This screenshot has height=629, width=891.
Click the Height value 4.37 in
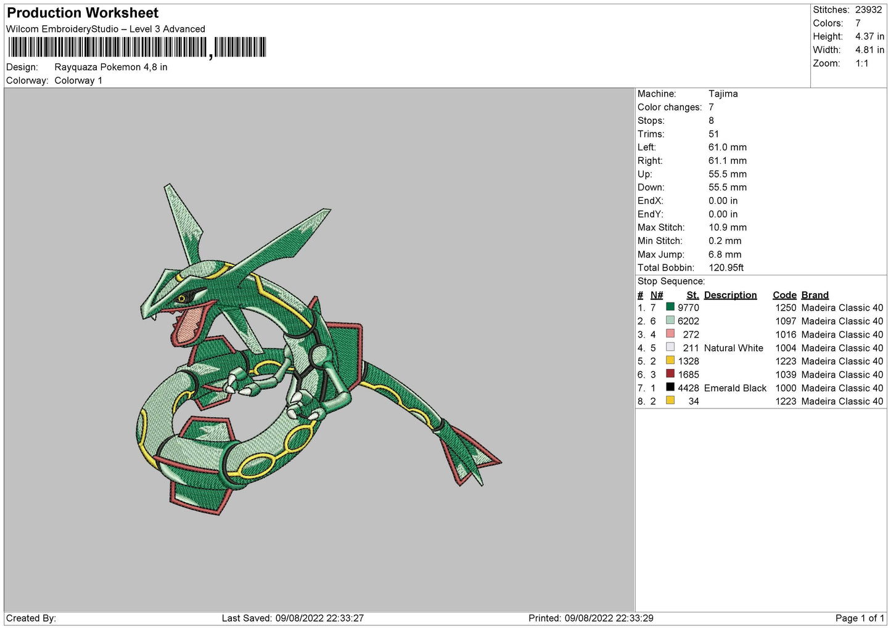(869, 37)
